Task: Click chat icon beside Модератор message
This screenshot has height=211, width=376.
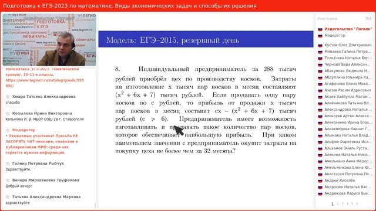Action: pos(8,130)
